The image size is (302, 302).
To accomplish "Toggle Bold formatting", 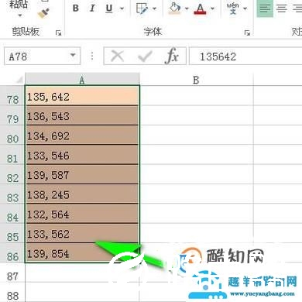I will tap(76, 9).
